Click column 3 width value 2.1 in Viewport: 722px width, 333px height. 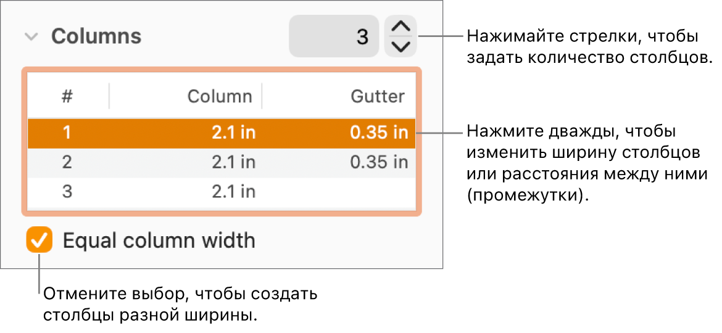[233, 192]
